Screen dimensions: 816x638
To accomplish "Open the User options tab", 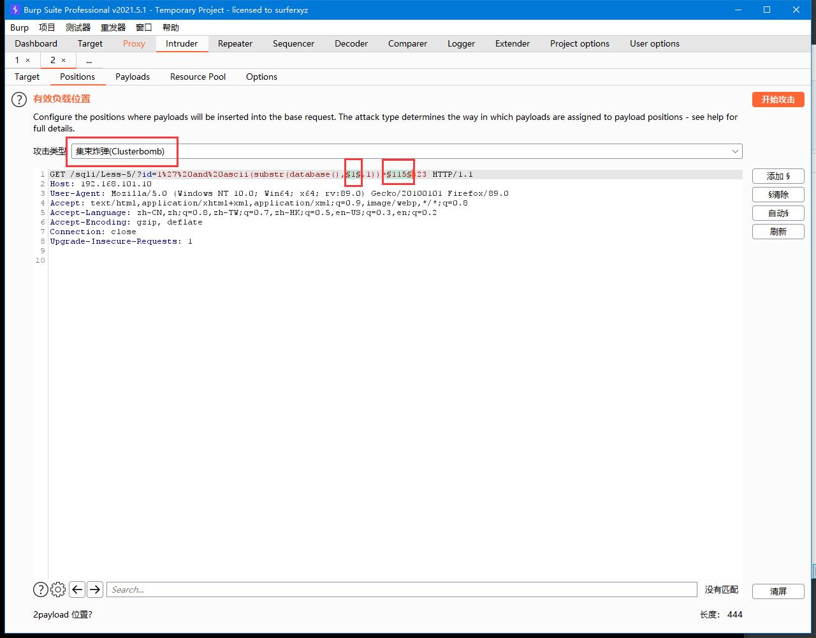I will pos(655,43).
